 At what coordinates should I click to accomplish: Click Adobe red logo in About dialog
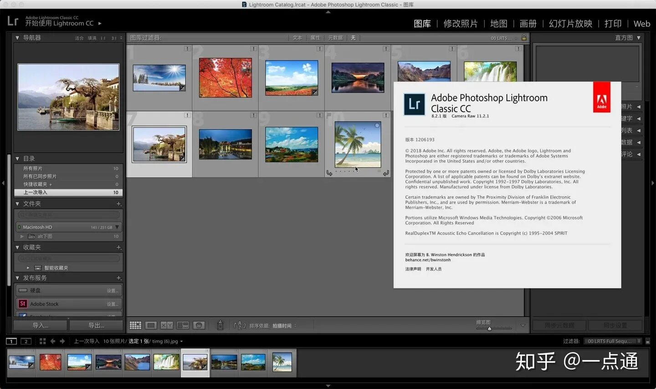(x=601, y=97)
